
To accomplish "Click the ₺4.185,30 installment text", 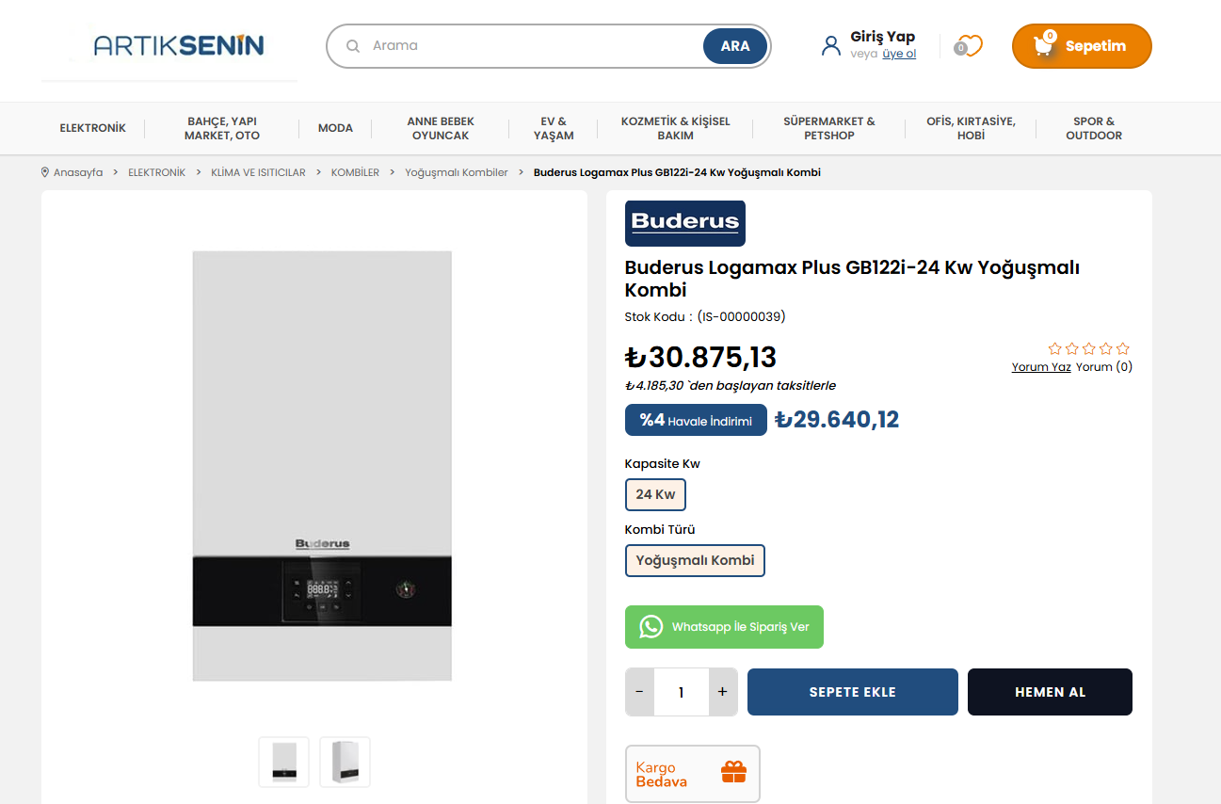I will pos(731,385).
